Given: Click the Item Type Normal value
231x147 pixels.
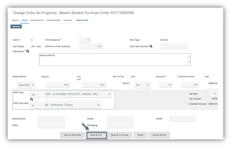Looking at the screenshot, I should 164,40.
